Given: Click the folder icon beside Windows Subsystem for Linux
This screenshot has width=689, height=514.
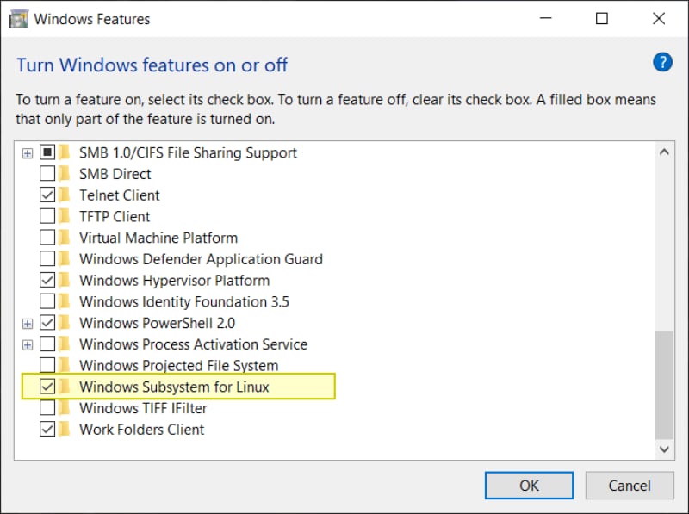Looking at the screenshot, I should coord(64,387).
